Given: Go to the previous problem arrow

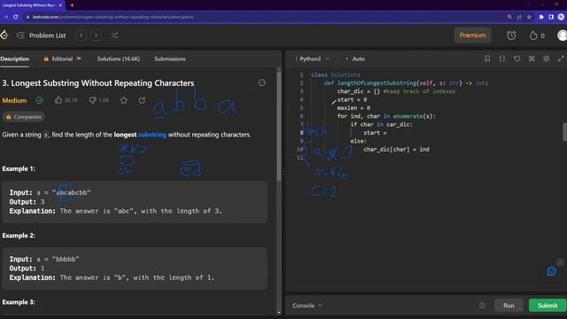Looking at the screenshot, I should pos(82,35).
